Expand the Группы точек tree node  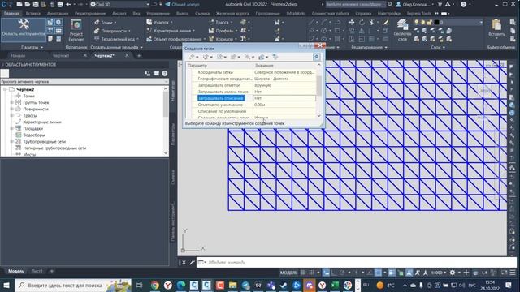12,102
